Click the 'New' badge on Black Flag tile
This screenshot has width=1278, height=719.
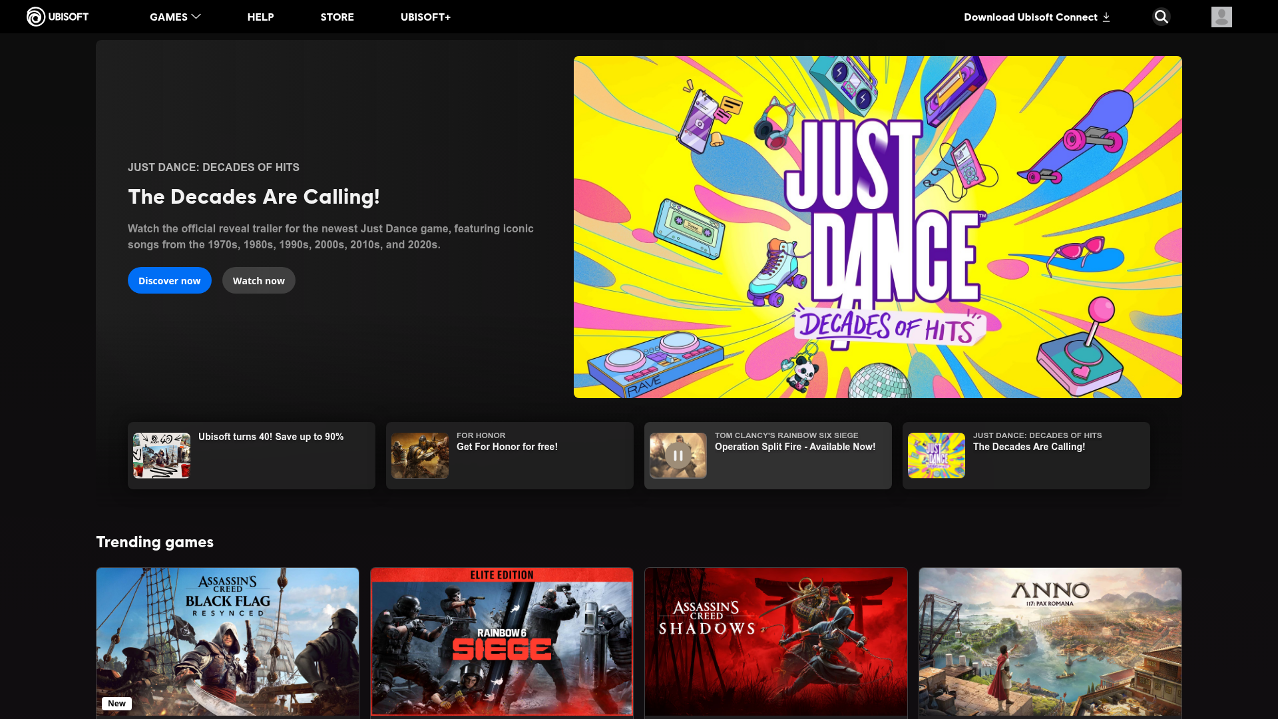[116, 704]
